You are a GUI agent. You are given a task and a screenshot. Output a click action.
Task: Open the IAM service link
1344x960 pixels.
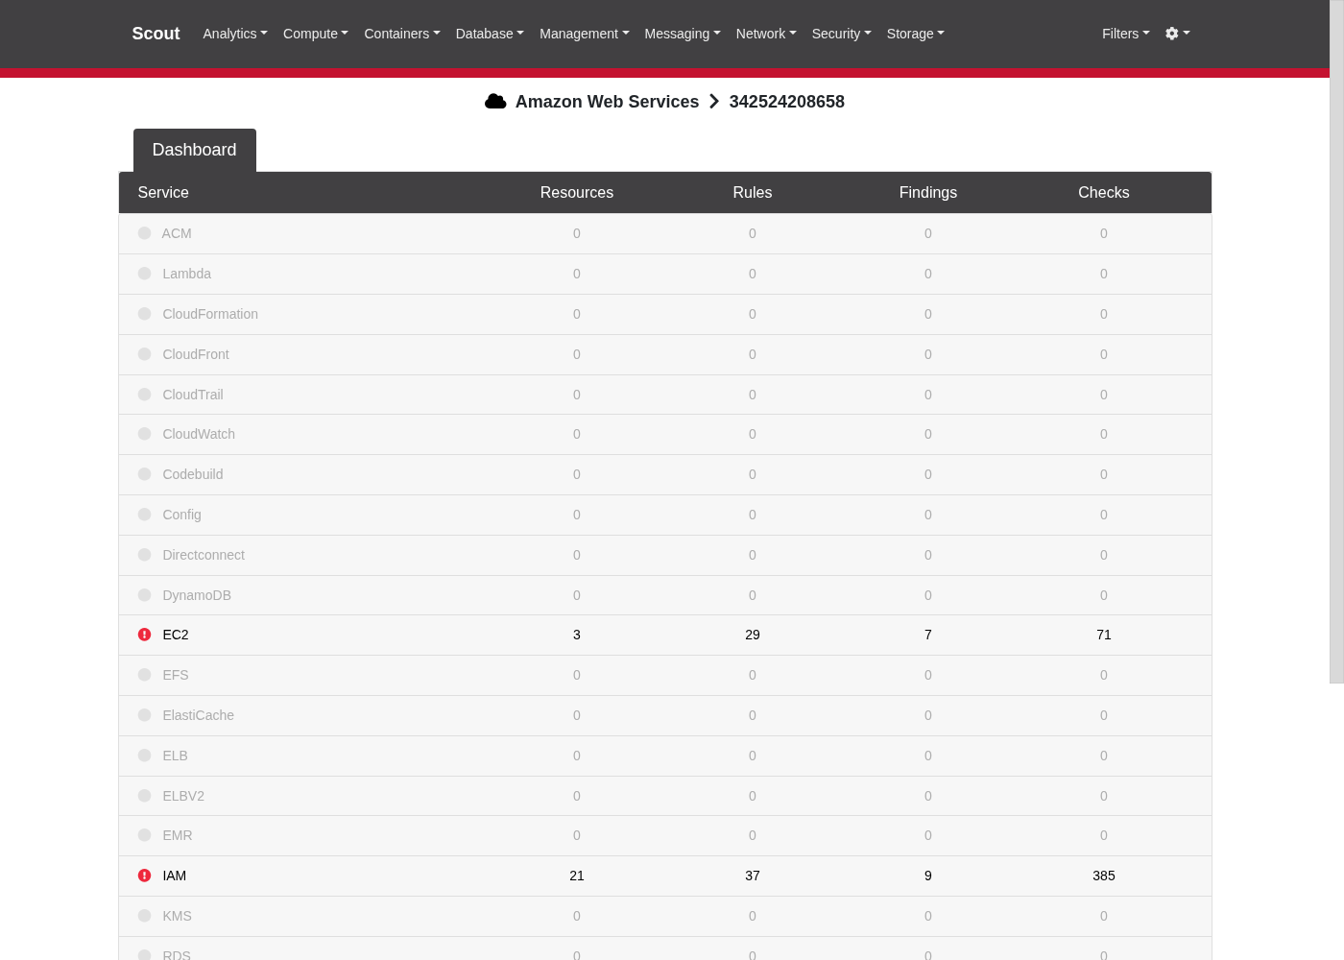pos(175,876)
